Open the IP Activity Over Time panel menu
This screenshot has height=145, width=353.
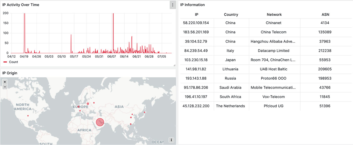(x=173, y=5)
